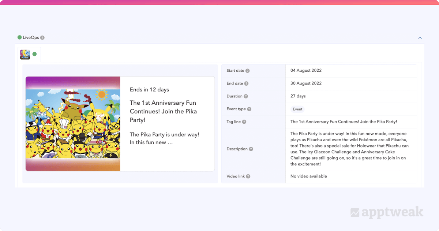Click the Description help icon
The width and height of the screenshot is (439, 231).
point(251,149)
